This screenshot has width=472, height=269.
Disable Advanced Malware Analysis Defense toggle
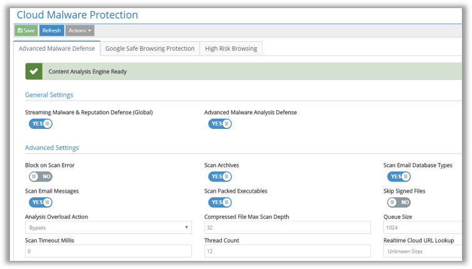pyautogui.click(x=220, y=124)
